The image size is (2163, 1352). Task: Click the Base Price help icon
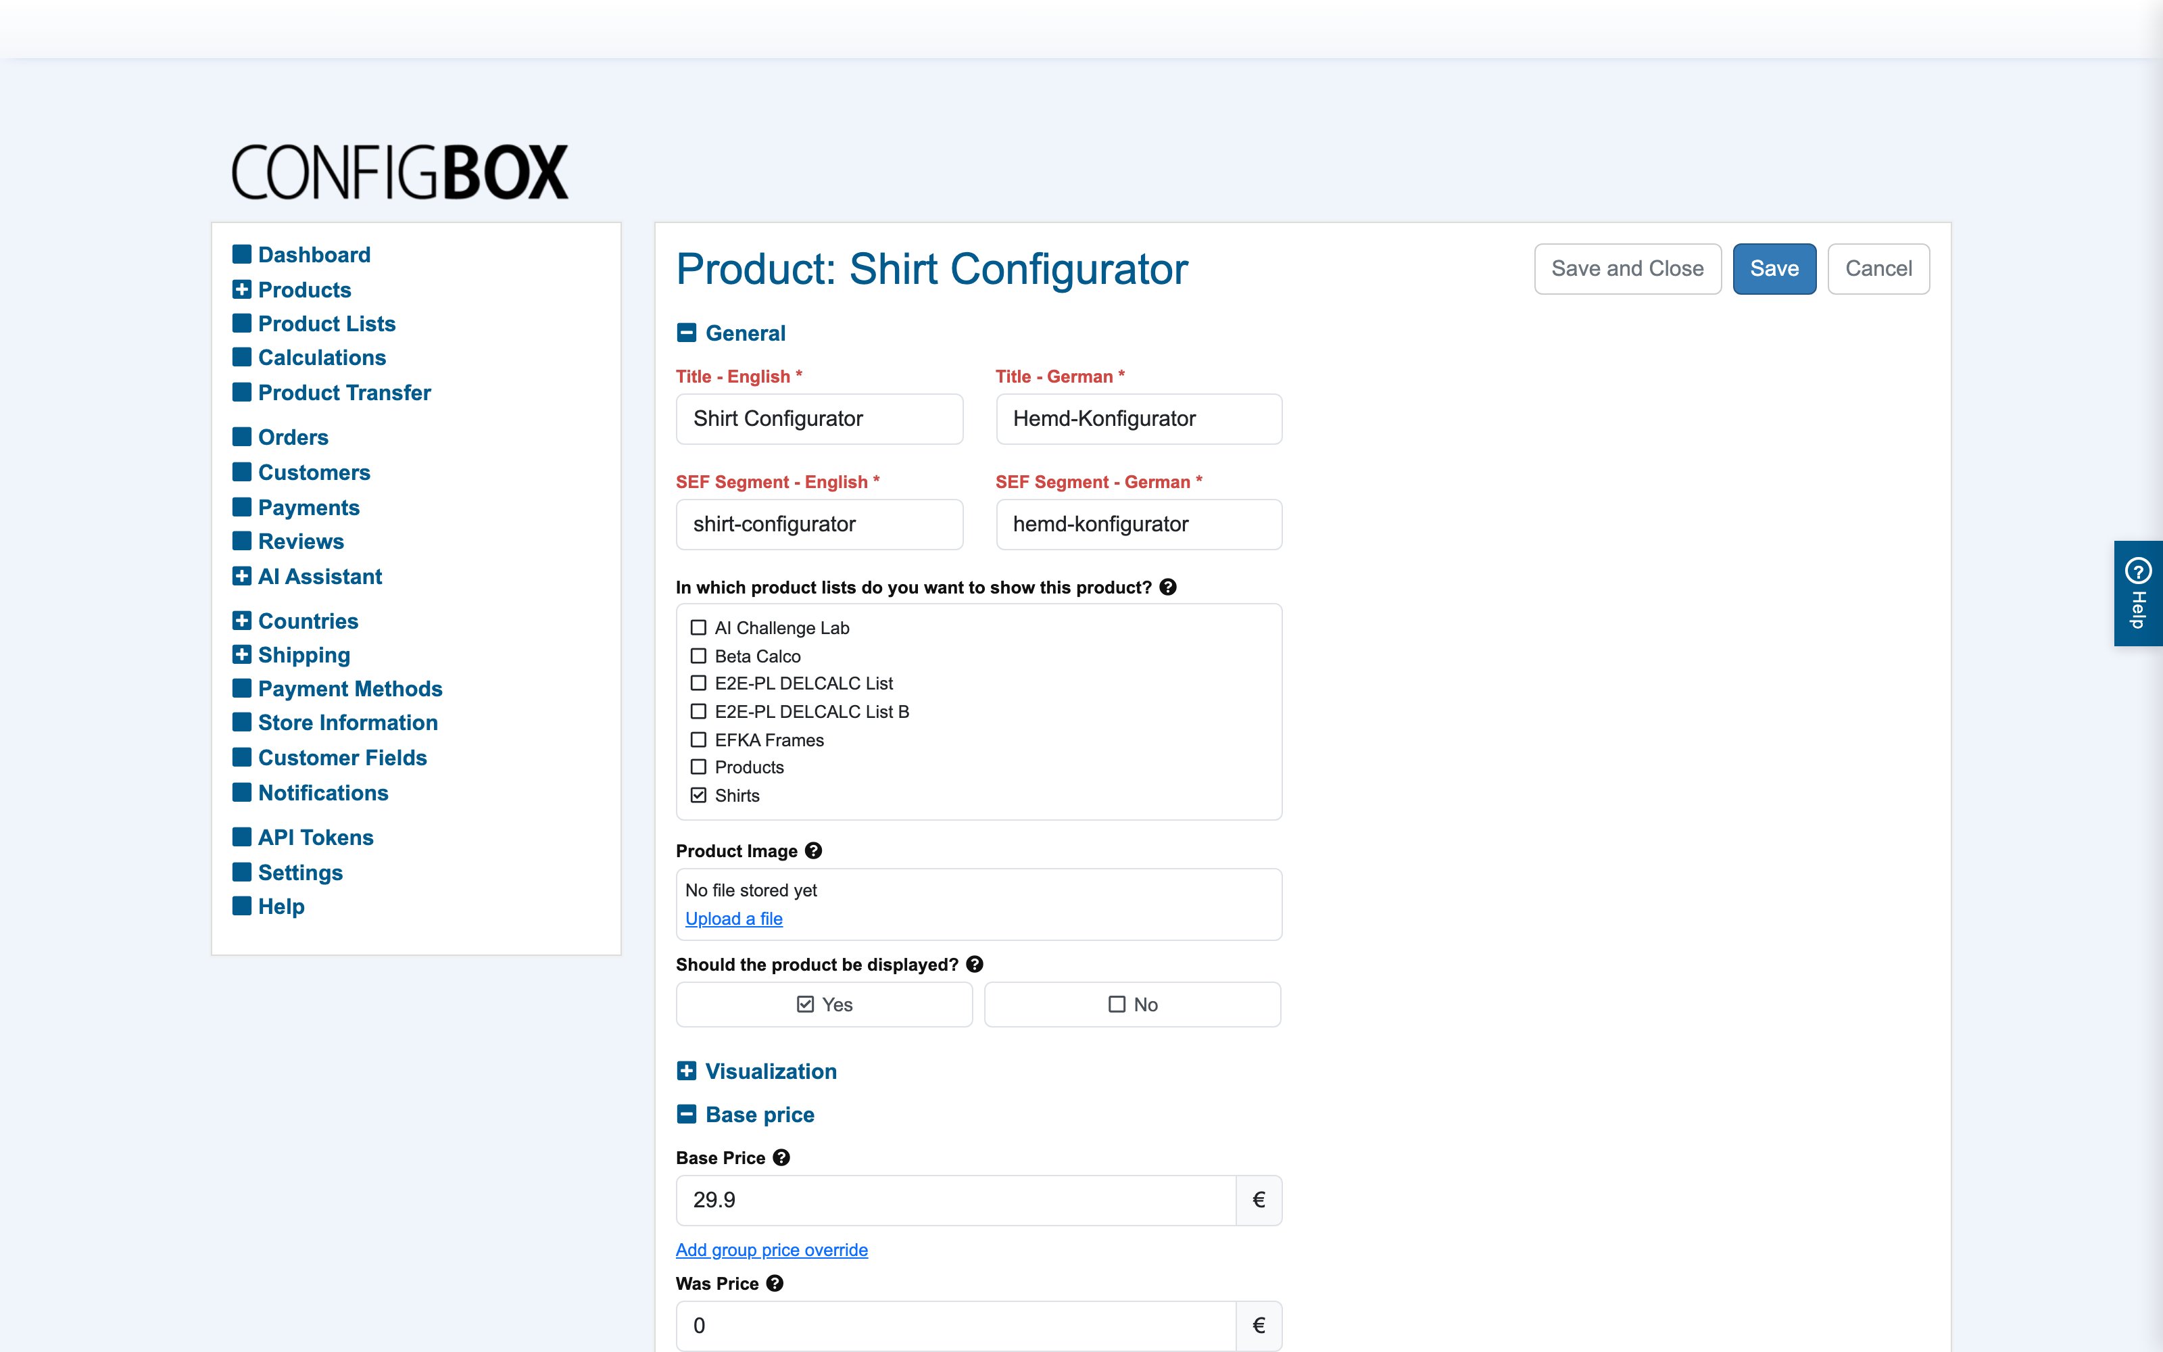point(781,1157)
